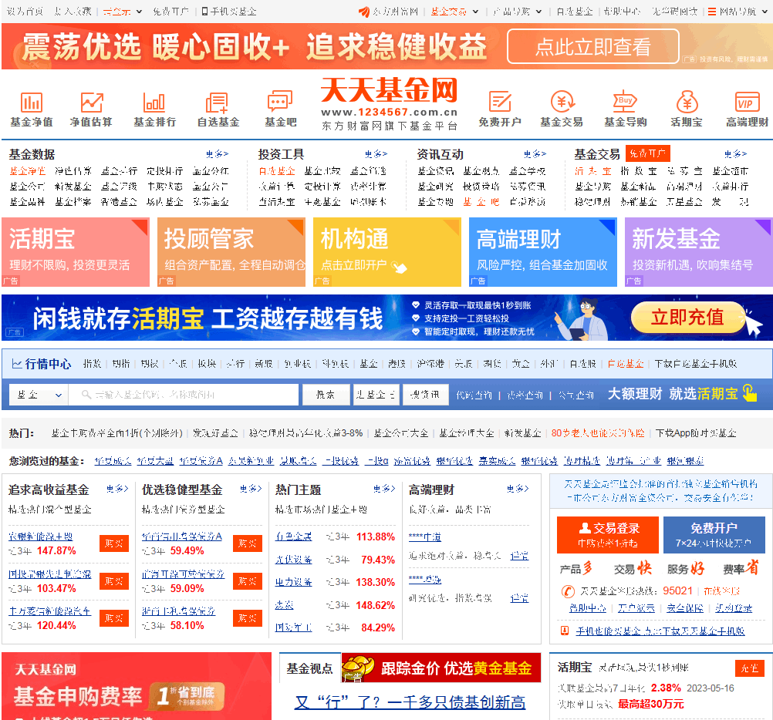
Task: Open the 电力设备 theme link
Action: pyautogui.click(x=293, y=582)
